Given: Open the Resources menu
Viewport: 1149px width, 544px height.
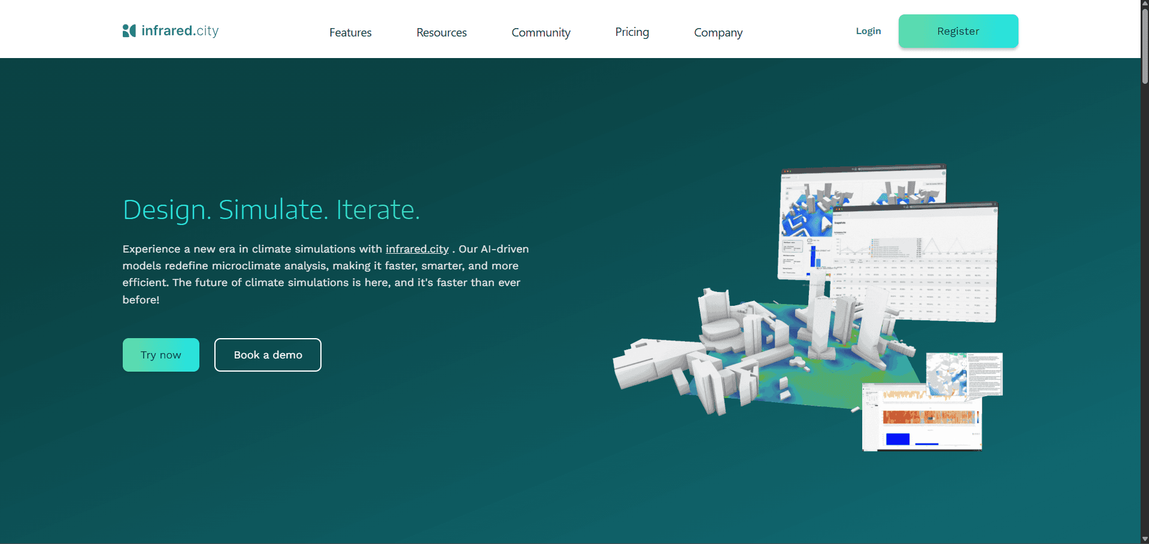Looking at the screenshot, I should (x=441, y=32).
